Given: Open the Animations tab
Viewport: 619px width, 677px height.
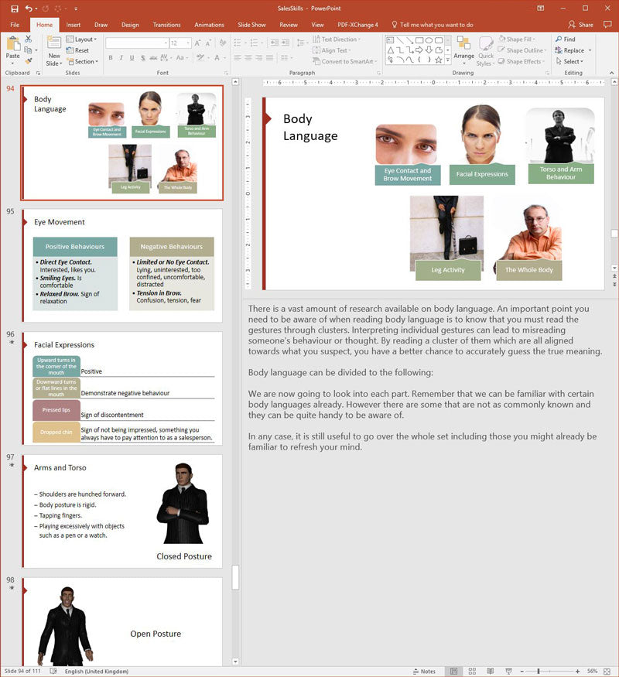Looking at the screenshot, I should pos(209,25).
